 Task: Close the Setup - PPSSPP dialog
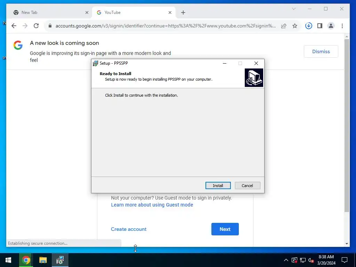[x=256, y=63]
